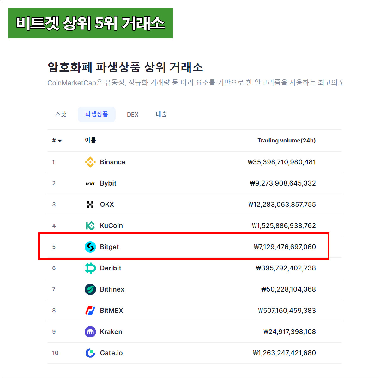Open the Bitget exchange link
380x378 pixels.
coord(109,247)
